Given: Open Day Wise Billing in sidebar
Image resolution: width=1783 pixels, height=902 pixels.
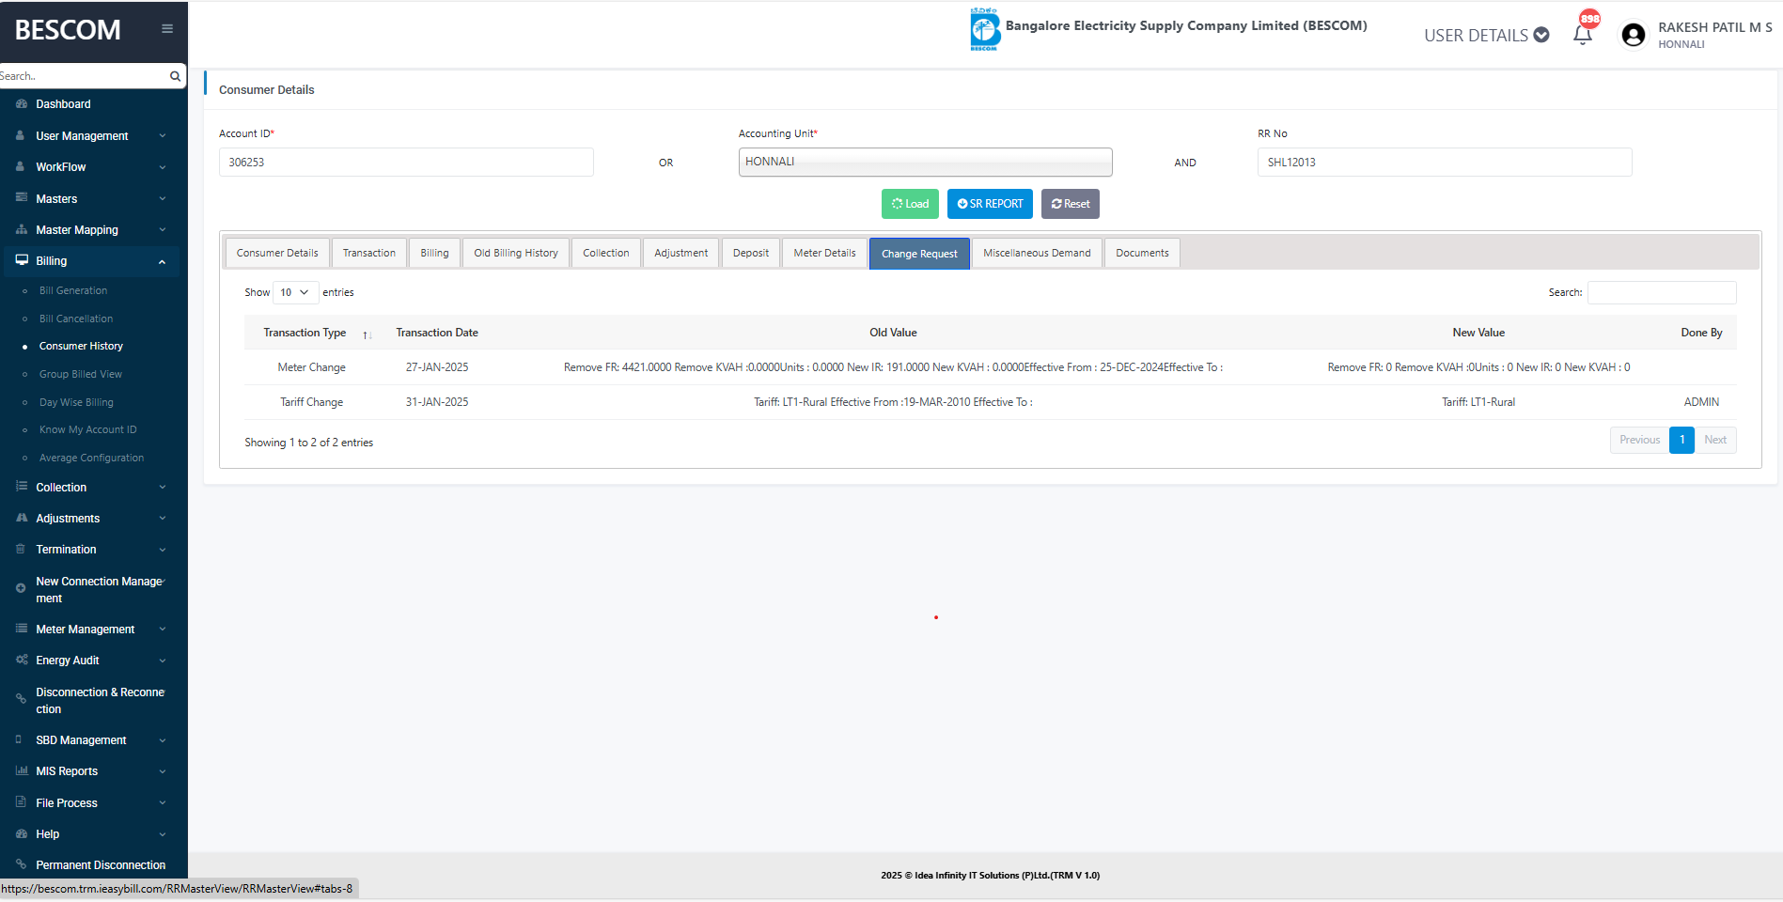Looking at the screenshot, I should pyautogui.click(x=76, y=403).
